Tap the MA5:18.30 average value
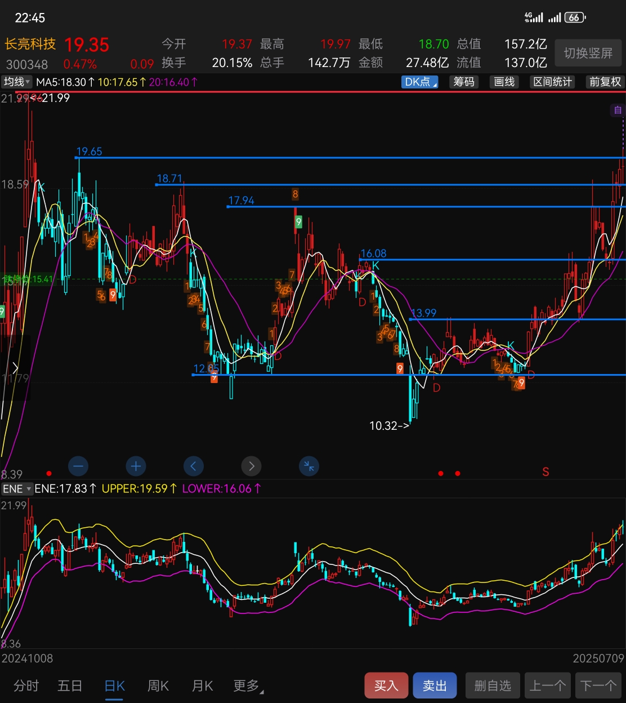Image resolution: width=626 pixels, height=703 pixels. [x=65, y=82]
